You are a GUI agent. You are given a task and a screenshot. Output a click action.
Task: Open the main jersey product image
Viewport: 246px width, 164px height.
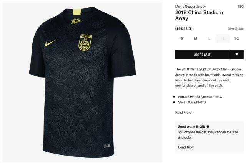tap(82, 82)
